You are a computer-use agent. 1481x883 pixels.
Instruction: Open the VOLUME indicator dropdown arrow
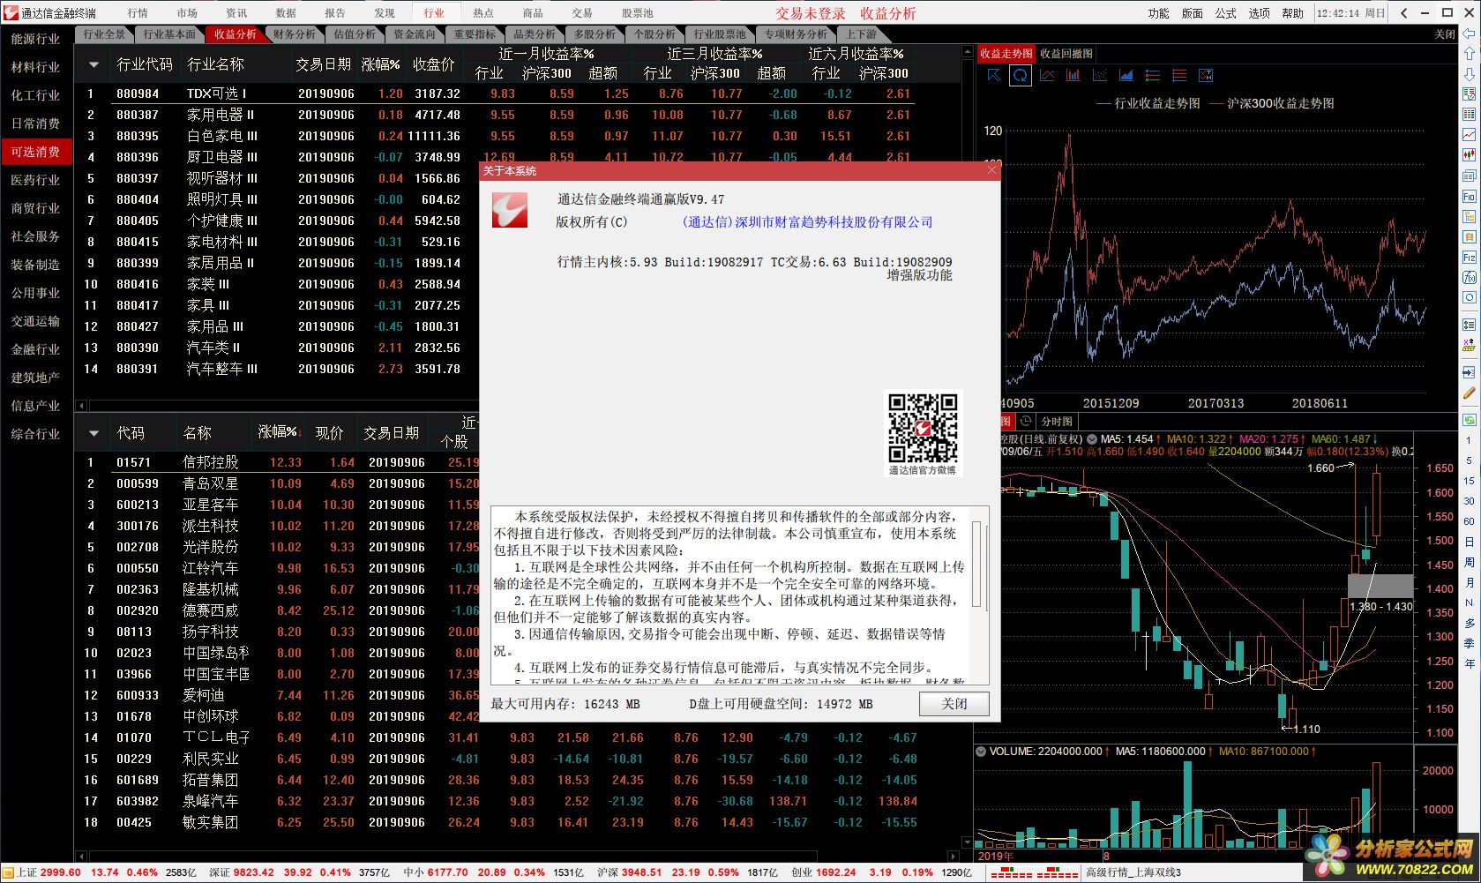[x=980, y=752]
